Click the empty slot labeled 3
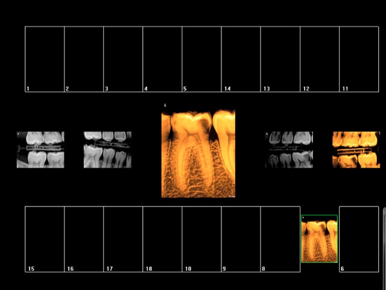386x290 pixels. [123, 59]
